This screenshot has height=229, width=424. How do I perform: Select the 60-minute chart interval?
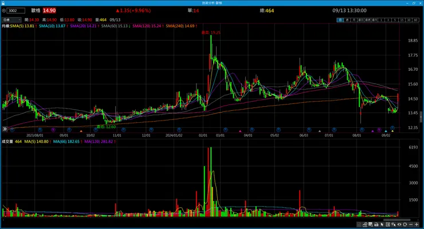415,20
